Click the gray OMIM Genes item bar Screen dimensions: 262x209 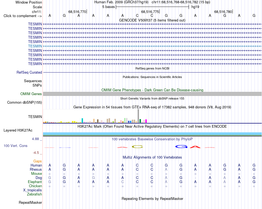click(152, 94)
